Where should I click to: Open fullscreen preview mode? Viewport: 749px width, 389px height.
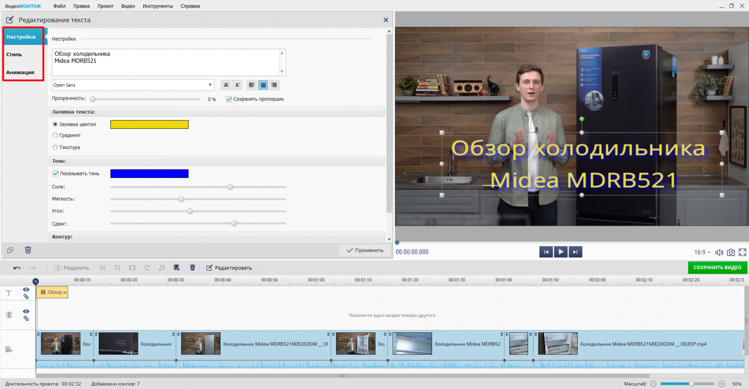click(x=742, y=252)
